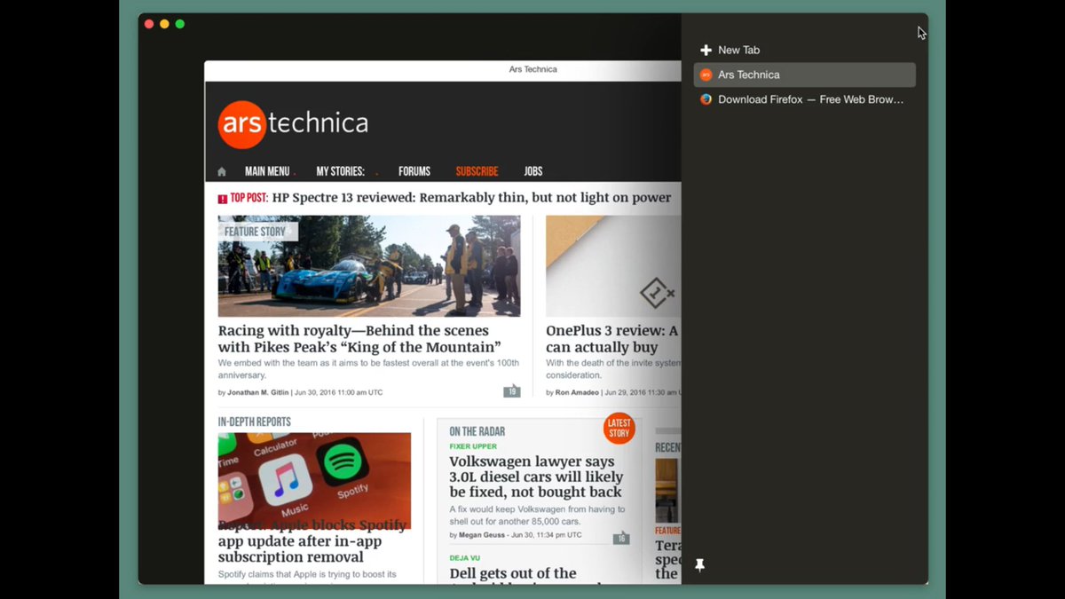1065x599 pixels.
Task: Open the My Stories nav item
Action: click(340, 171)
